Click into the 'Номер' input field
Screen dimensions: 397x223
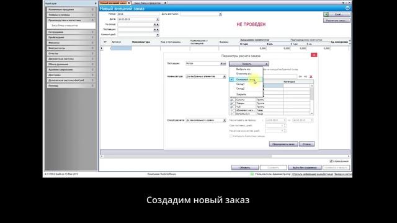pyautogui.click(x=138, y=14)
